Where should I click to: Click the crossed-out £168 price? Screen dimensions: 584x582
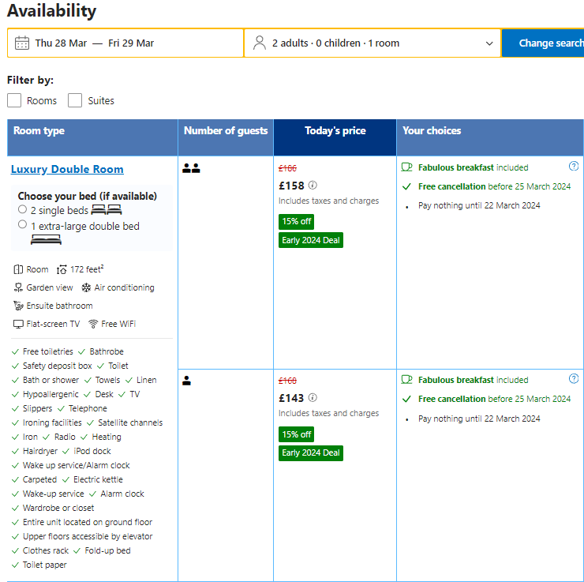(287, 381)
